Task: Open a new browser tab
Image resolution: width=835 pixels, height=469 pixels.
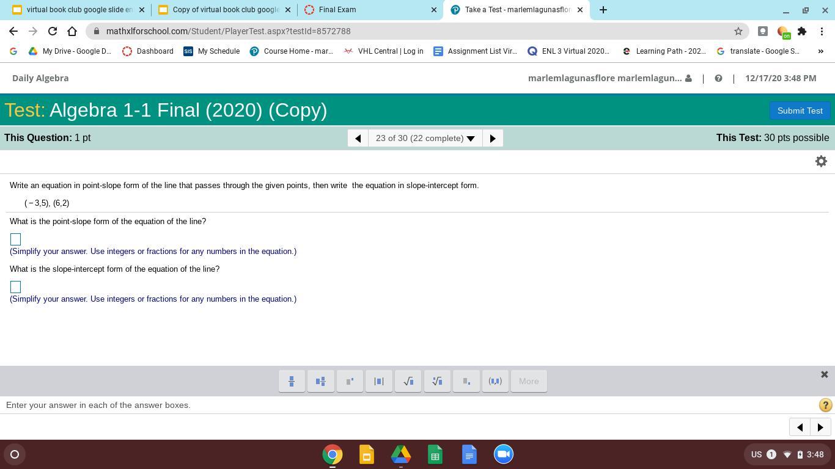Action: tap(603, 10)
